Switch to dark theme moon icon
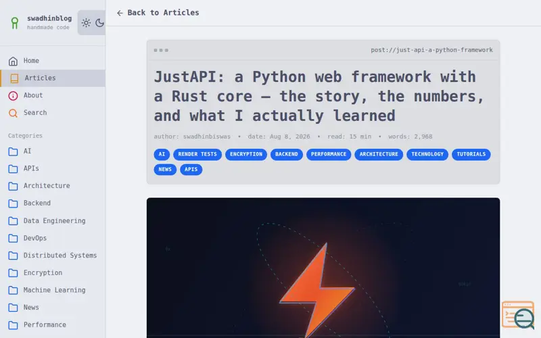The height and width of the screenshot is (338, 541). tap(99, 23)
